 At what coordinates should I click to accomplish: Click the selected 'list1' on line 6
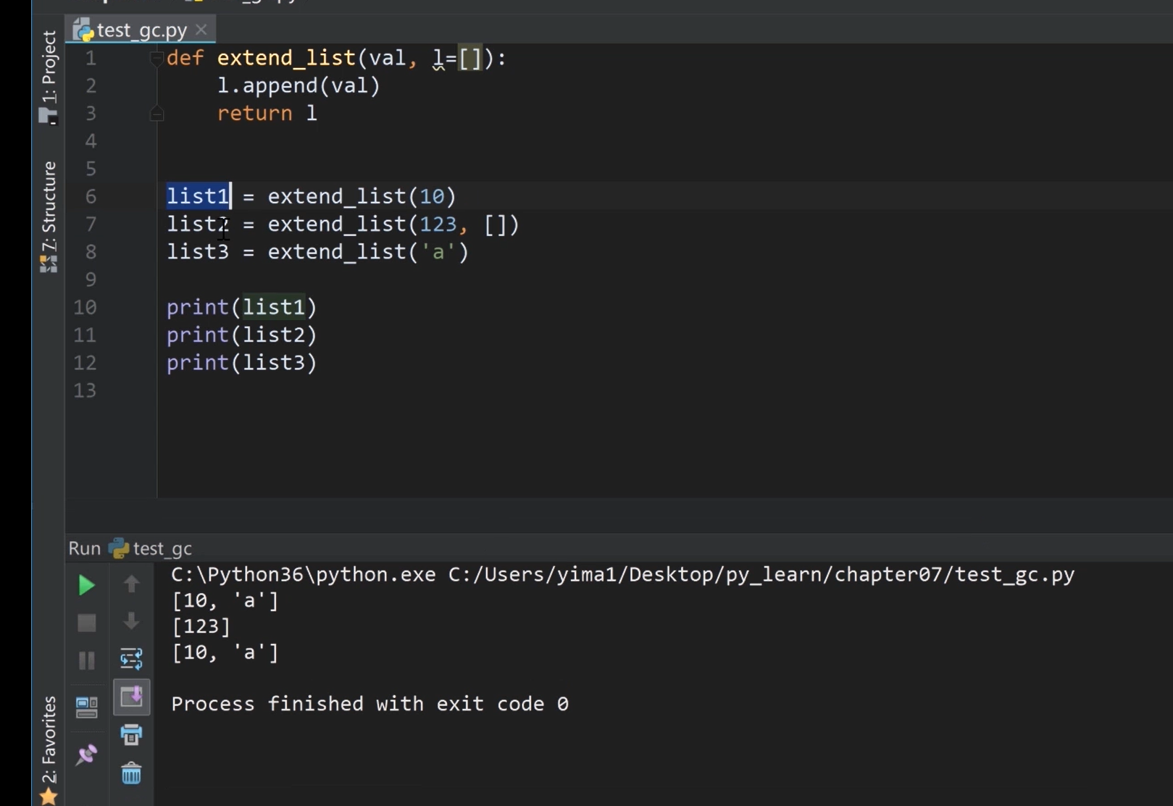coord(198,196)
